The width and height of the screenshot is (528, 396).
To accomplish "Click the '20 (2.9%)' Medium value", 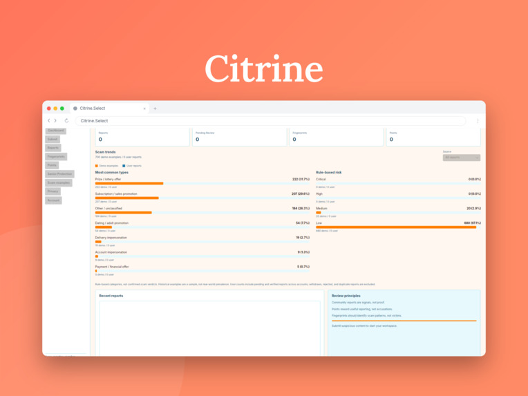I will [x=473, y=209].
